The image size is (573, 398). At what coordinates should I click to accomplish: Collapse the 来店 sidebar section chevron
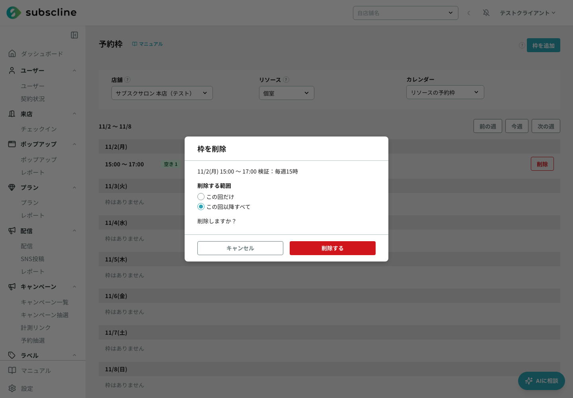(74, 114)
